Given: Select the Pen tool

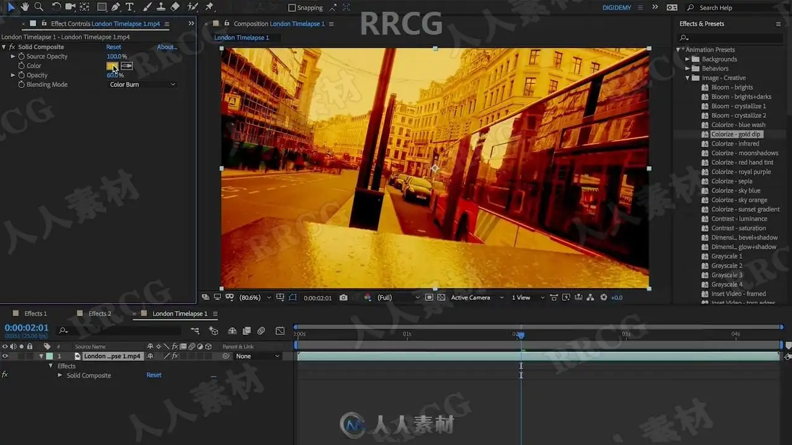Looking at the screenshot, I should coord(116,7).
